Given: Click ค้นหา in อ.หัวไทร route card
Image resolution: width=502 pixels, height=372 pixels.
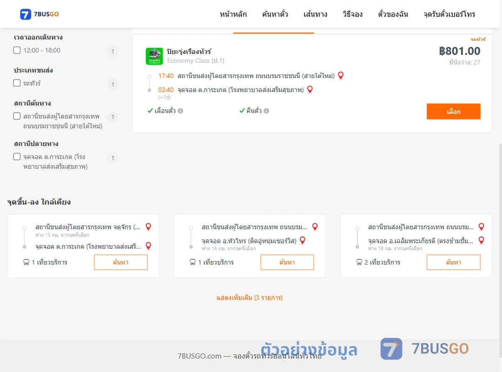Looking at the screenshot, I should [x=287, y=262].
